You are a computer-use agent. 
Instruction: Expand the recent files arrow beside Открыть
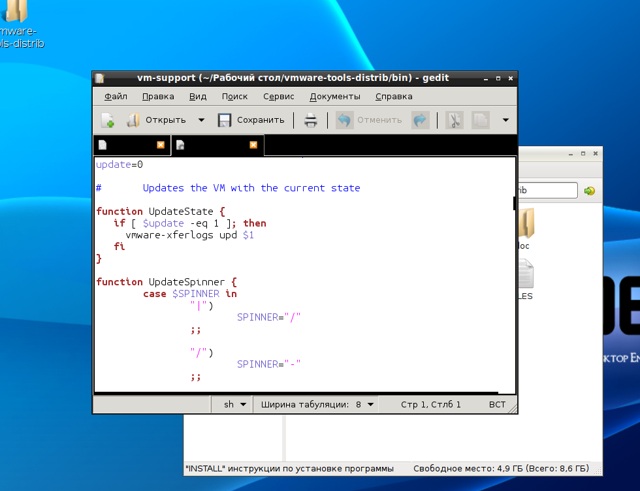click(201, 120)
